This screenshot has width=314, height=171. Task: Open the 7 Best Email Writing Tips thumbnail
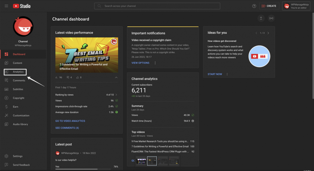pyautogui.click(x=87, y=55)
